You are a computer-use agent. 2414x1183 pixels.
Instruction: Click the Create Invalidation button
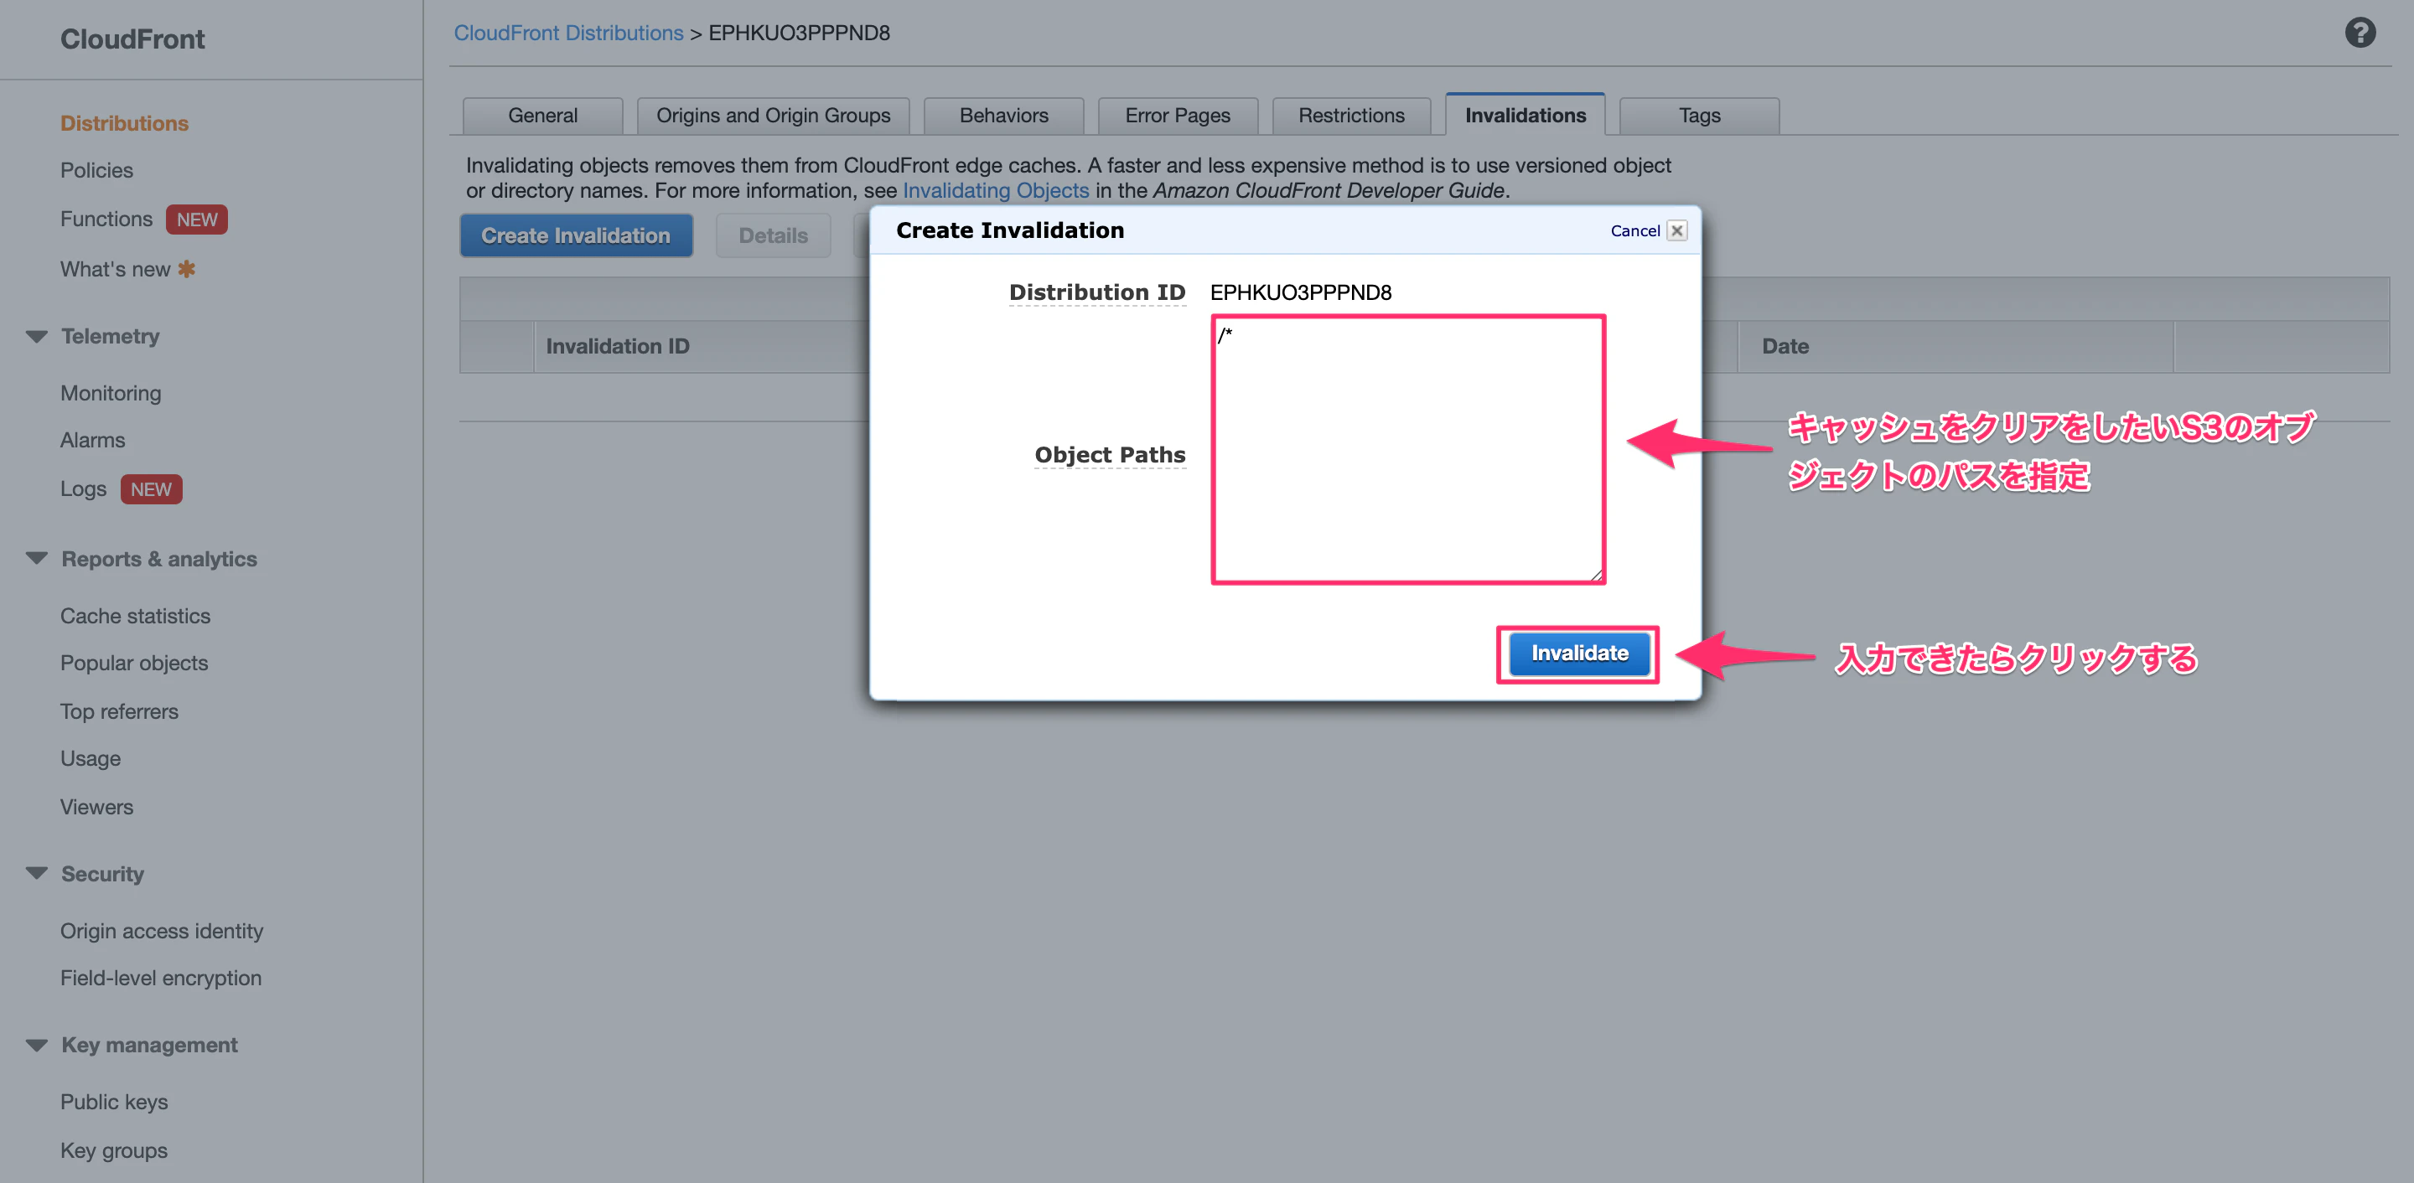577,235
